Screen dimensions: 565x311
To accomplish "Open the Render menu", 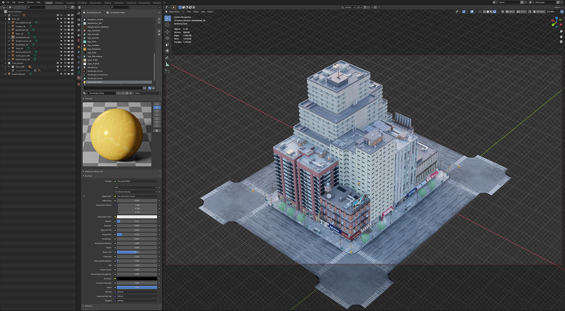I will 21,2.
